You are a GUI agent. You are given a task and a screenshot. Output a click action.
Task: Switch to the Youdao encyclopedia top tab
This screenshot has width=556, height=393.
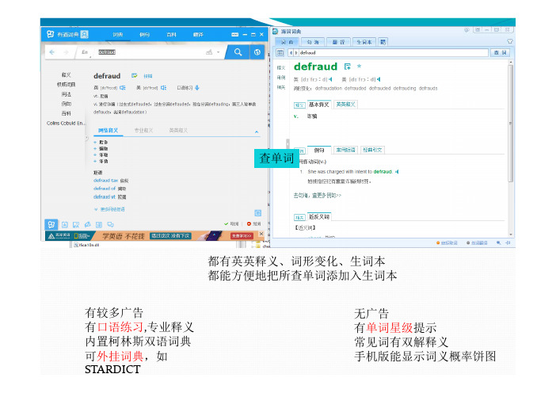171,34
